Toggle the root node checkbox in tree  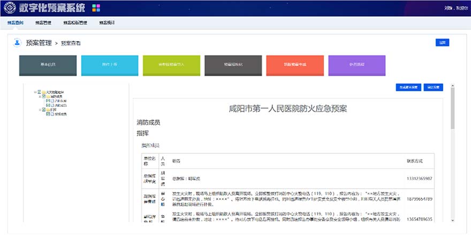coord(39,92)
